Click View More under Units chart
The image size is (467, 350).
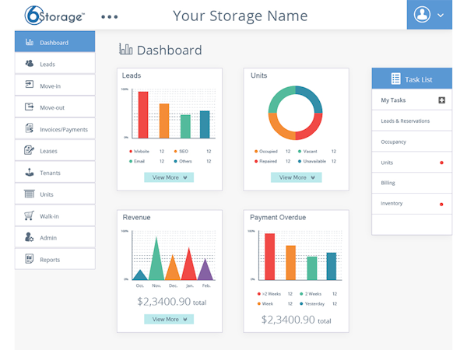(296, 177)
